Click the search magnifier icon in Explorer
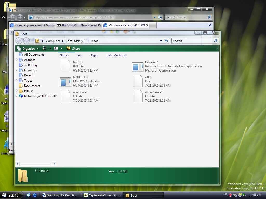The height and width of the screenshot is (199, 266). coord(215,41)
